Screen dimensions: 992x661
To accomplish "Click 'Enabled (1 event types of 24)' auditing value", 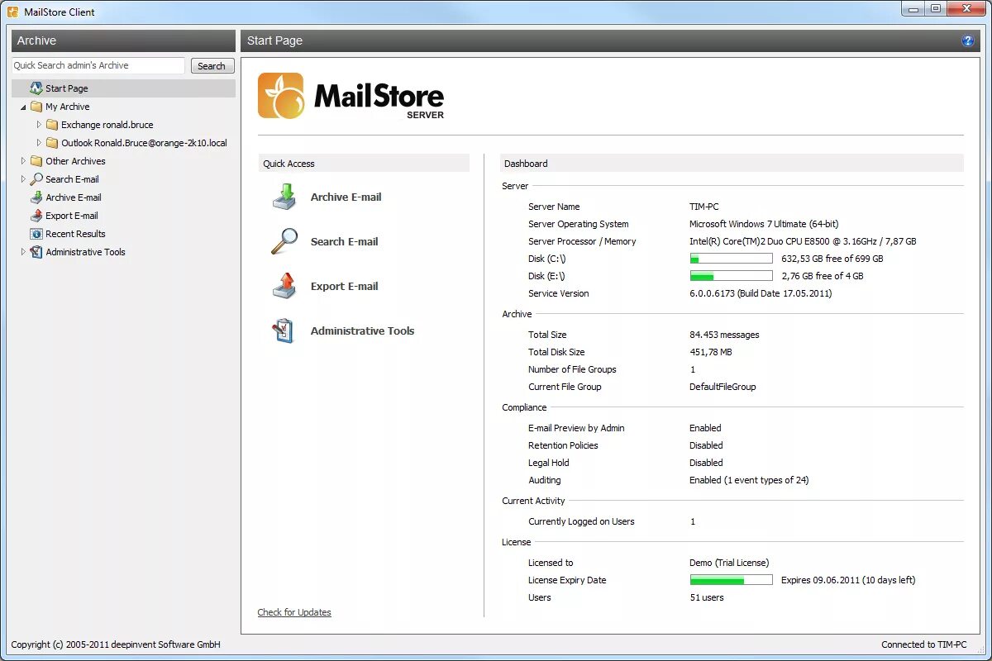I will click(749, 480).
